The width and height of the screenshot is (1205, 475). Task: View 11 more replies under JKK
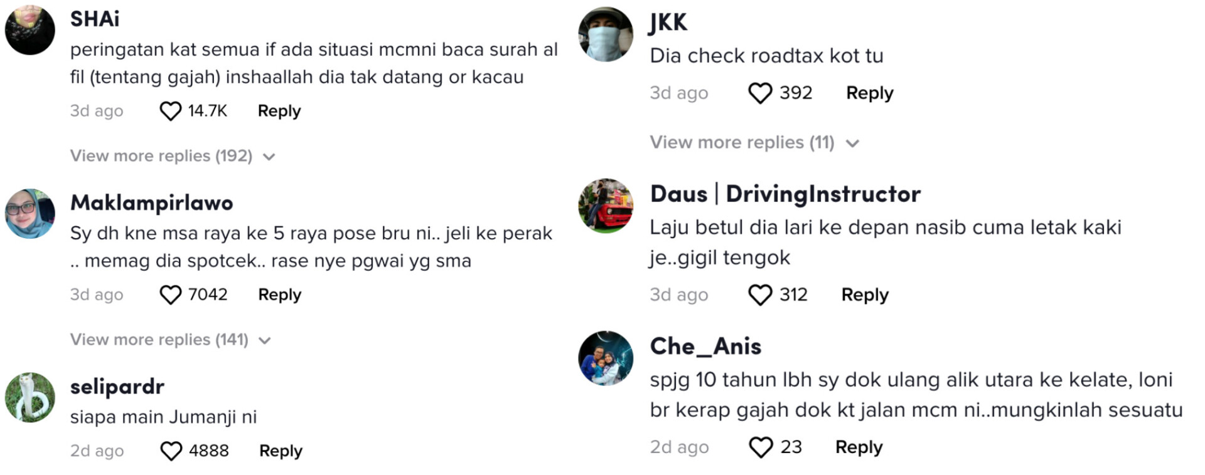(754, 143)
